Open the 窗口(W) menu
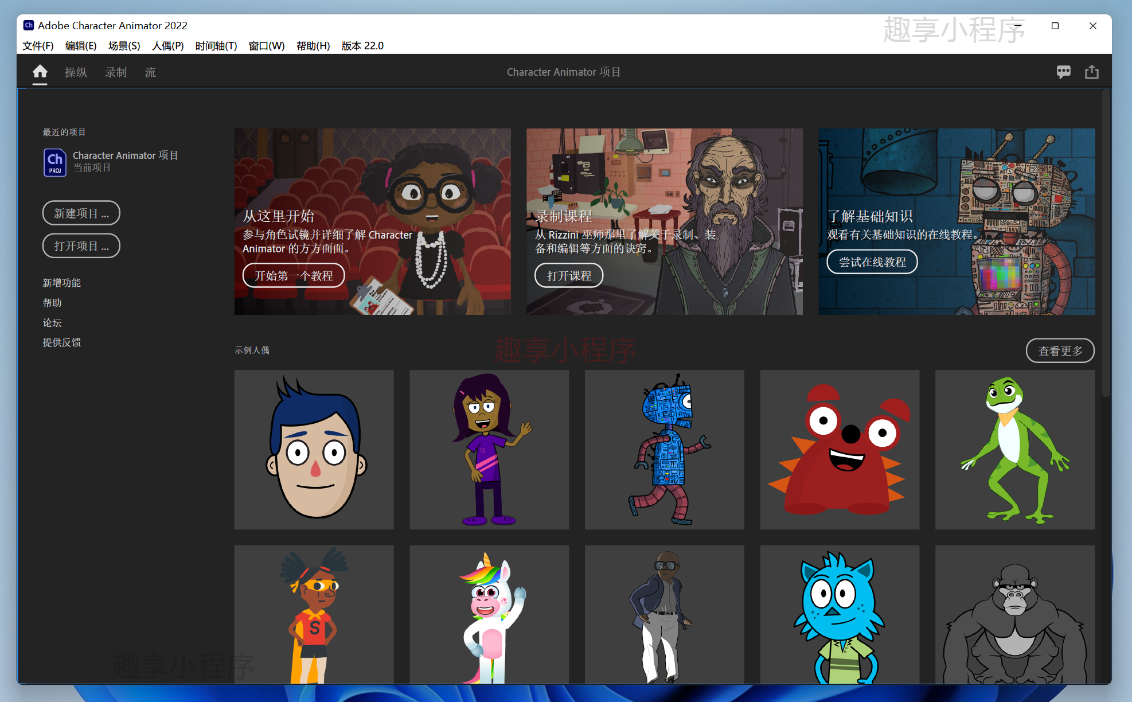Screen dimensions: 1132x702 tap(267, 46)
